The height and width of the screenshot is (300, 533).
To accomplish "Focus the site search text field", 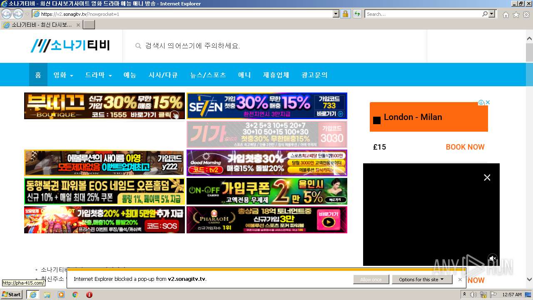I will point(275,46).
